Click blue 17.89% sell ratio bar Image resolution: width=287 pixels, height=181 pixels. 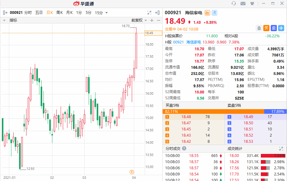pos(276,111)
